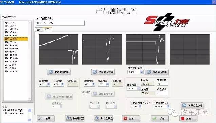Image resolution: width=216 pixels, height=123 pixels.
Task: Step the reference current (基准电流) 4.08 spinner
Action: [x=48, y=84]
